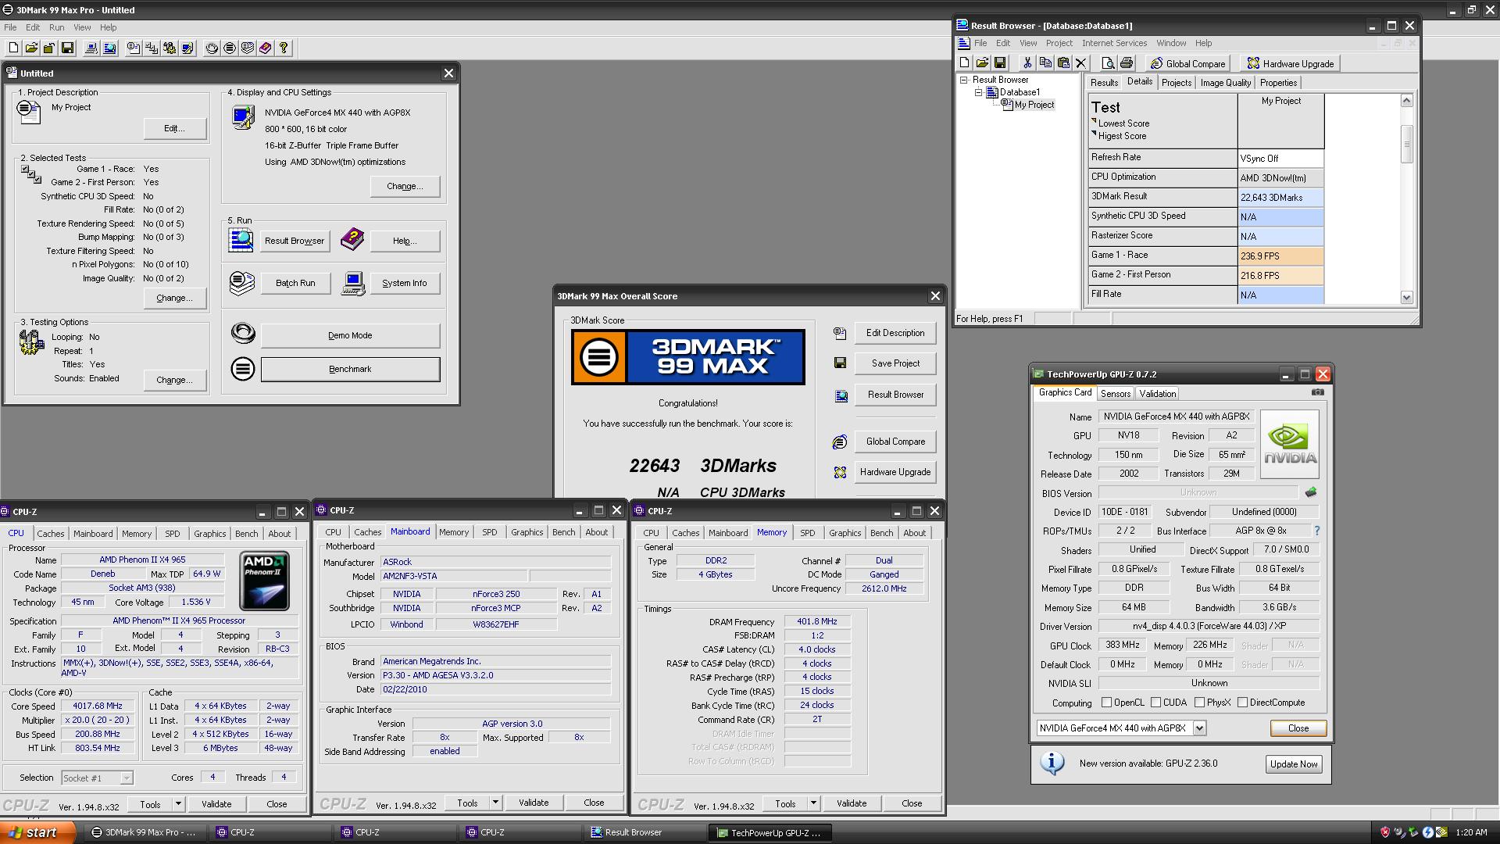Open Internet Services menu in Result Browser
Viewport: 1500px width, 844px height.
click(x=1114, y=43)
